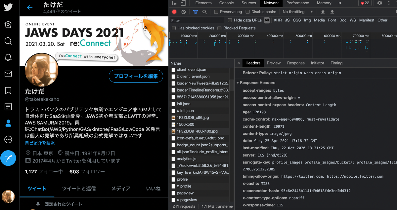Select the ツイート tab
397x210 pixels.
pyautogui.click(x=37, y=189)
